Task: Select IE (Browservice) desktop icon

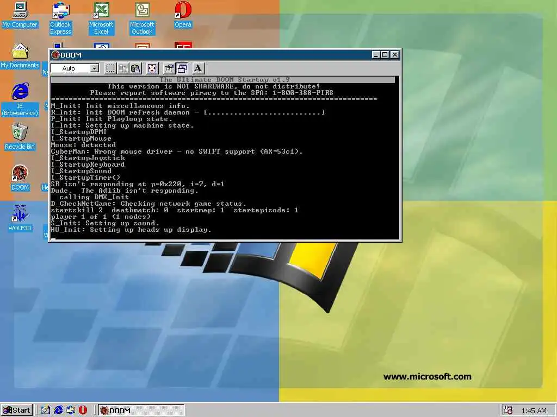Action: point(20,100)
